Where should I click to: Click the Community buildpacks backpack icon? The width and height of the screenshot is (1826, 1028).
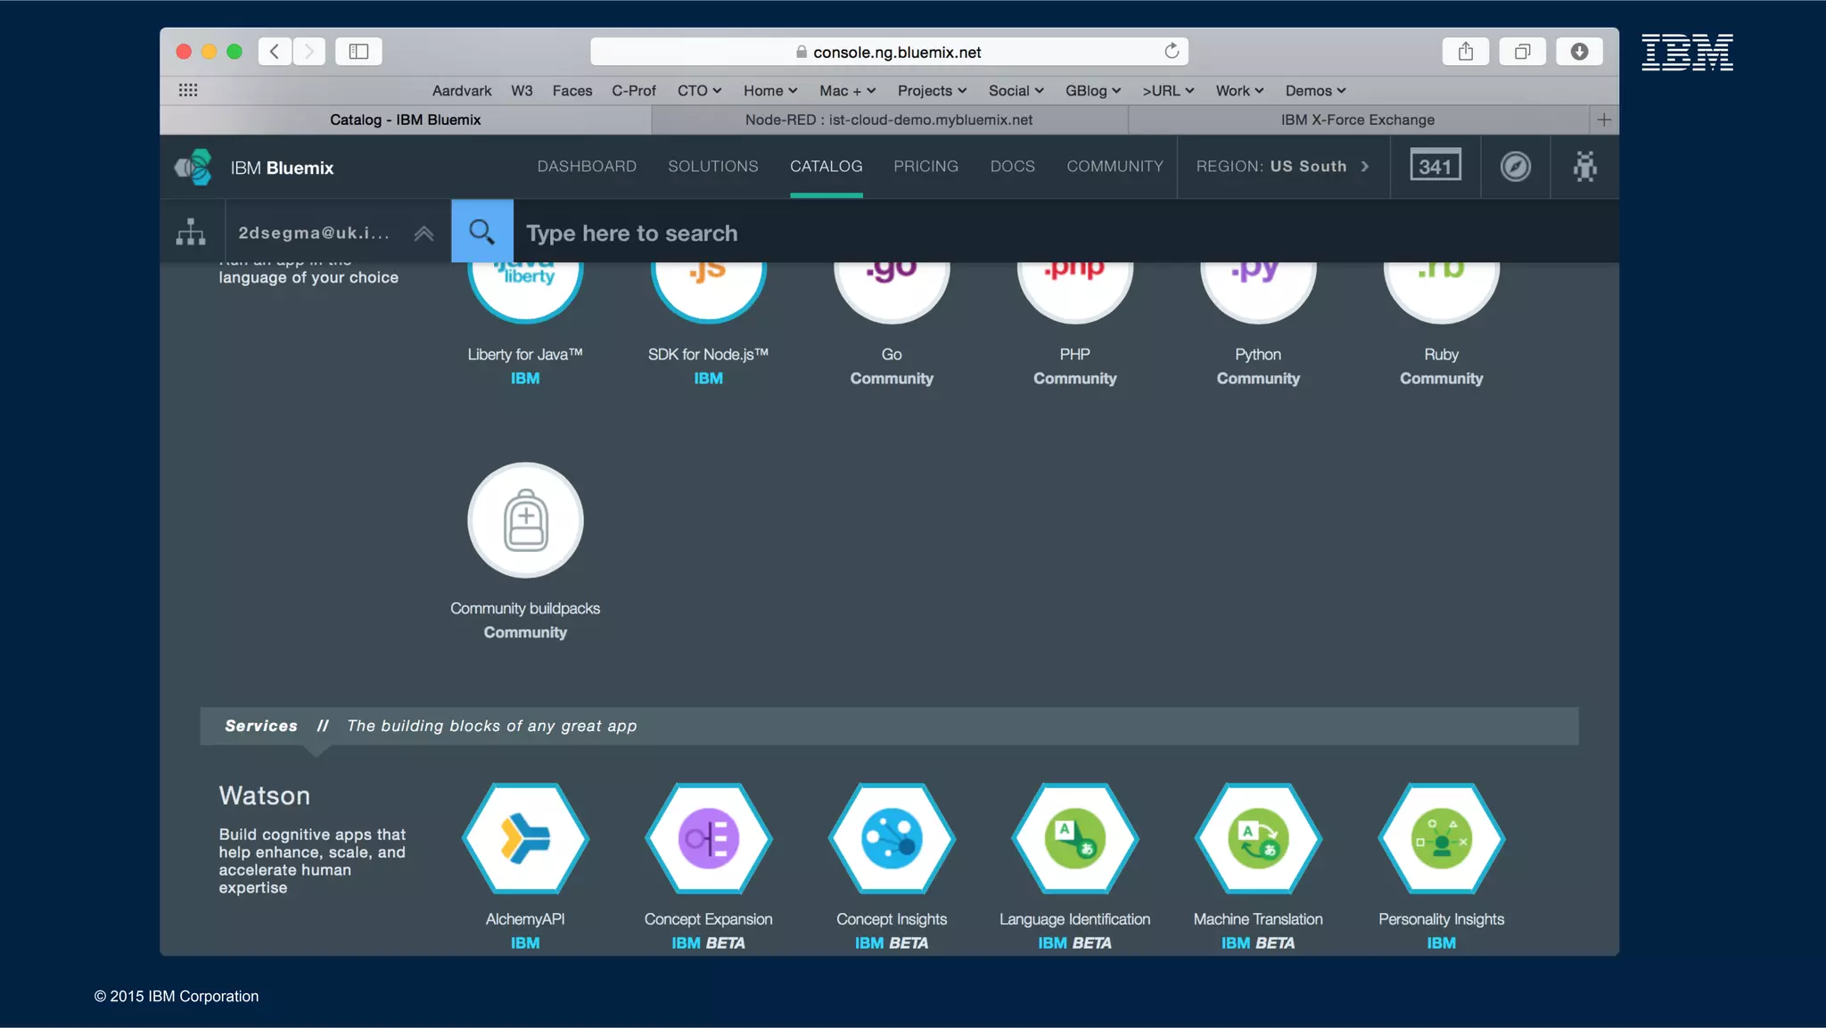pos(525,520)
